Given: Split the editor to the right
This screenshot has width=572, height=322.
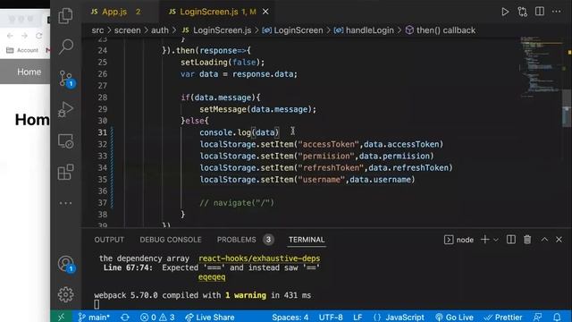Looking at the screenshot, I should pyautogui.click(x=540, y=12).
